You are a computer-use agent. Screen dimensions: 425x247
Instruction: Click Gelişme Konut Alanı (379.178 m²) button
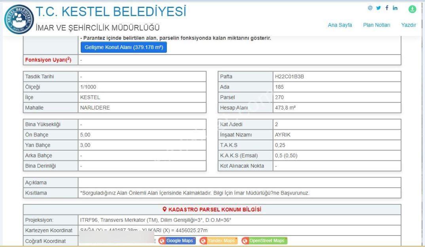(x=123, y=47)
